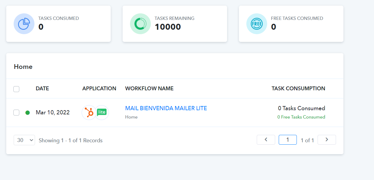Click the FREE TASKS CONSUMED card label
The image size is (374, 180).
click(297, 18)
